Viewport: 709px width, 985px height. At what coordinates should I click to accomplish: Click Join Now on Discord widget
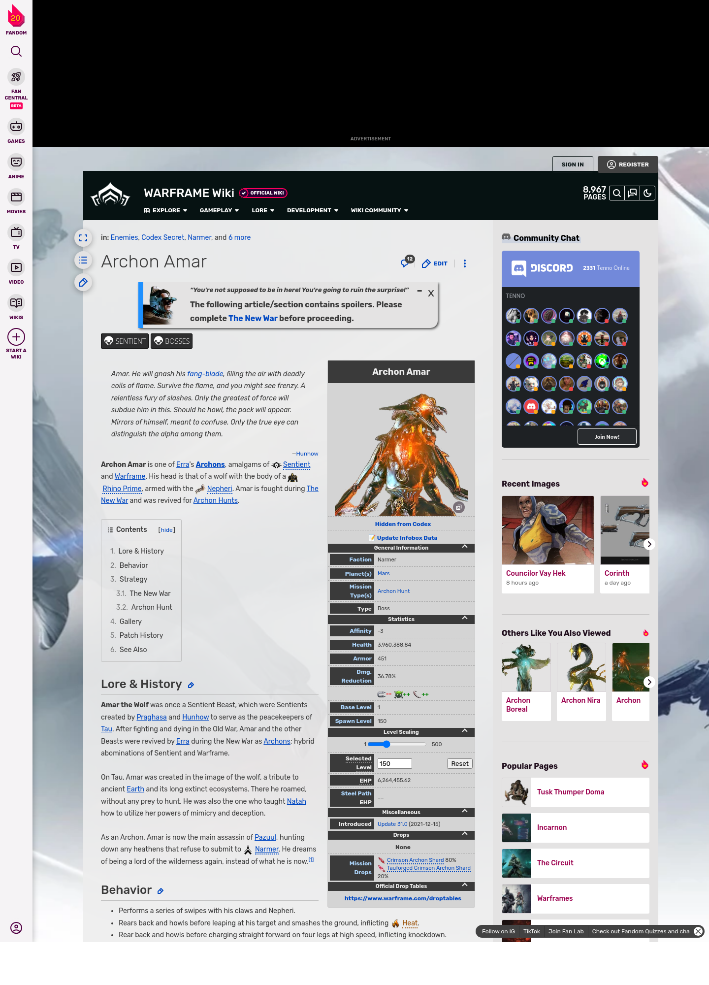[x=607, y=437]
